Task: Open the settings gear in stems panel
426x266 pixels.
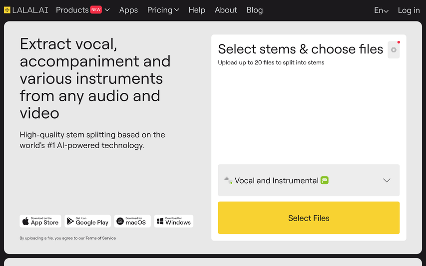Action: point(394,50)
